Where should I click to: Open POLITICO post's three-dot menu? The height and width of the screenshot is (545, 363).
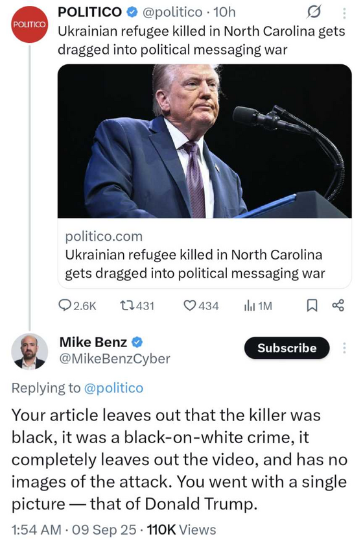[x=344, y=12]
